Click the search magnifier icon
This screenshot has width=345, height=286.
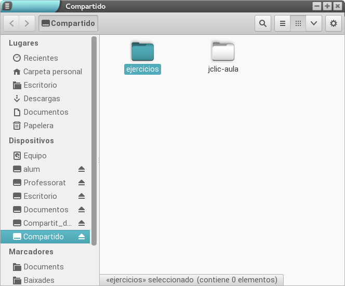click(x=263, y=23)
